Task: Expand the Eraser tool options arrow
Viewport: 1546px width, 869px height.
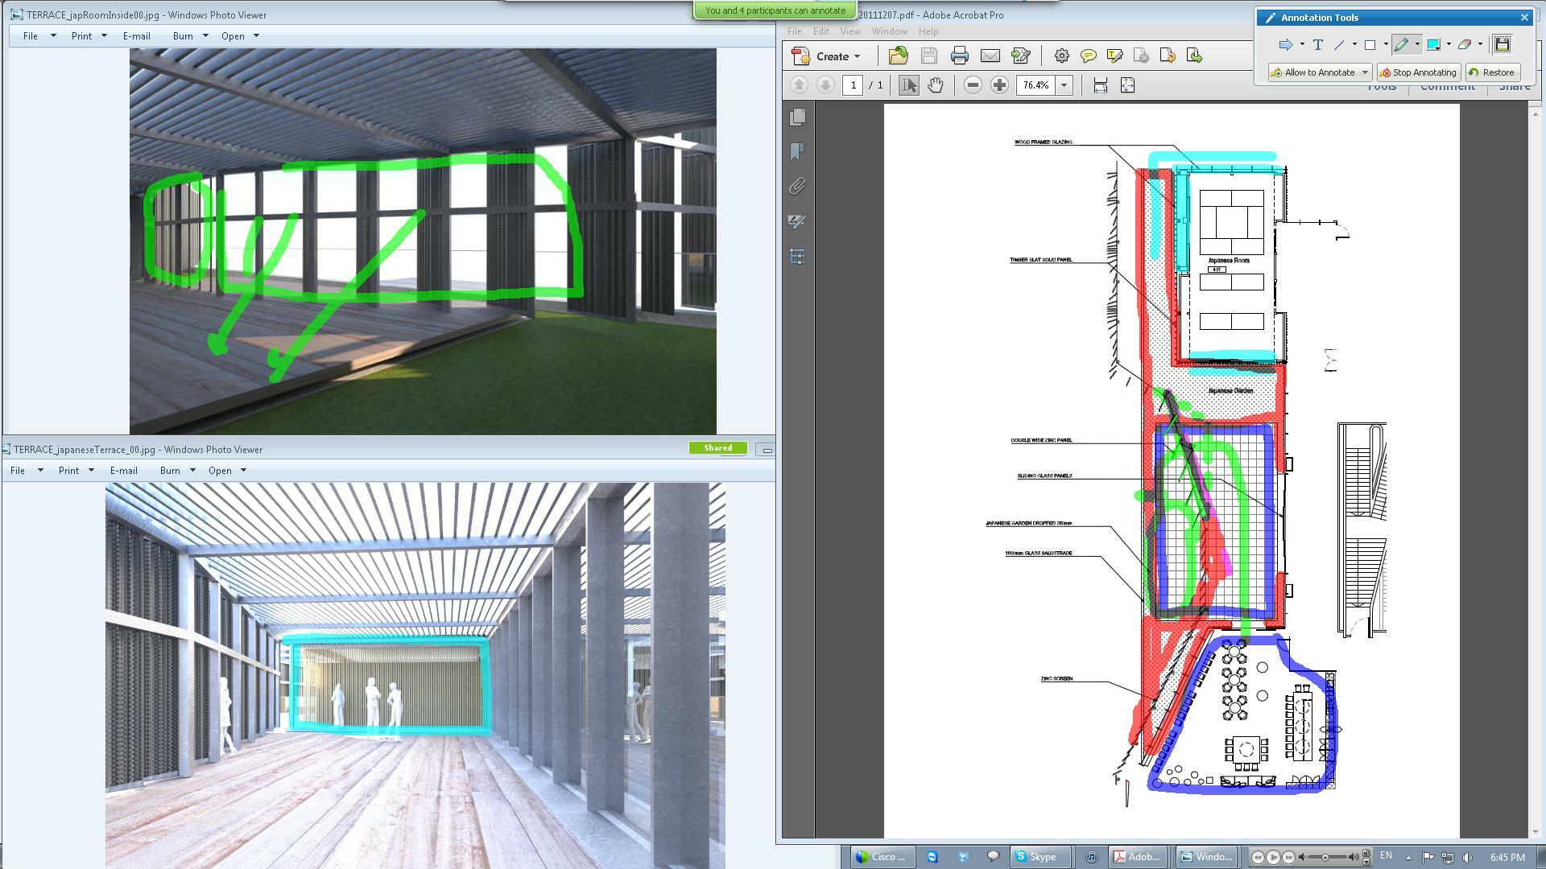Action: coord(1480,45)
